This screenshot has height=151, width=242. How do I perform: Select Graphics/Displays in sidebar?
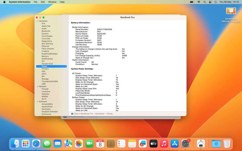point(49,54)
